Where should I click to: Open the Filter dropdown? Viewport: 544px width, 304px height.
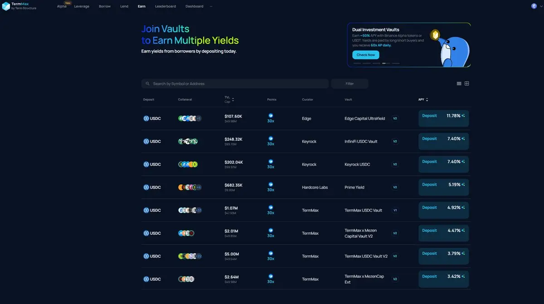(x=350, y=84)
